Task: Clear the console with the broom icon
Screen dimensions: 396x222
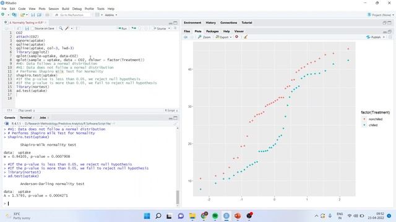Action: [176, 123]
